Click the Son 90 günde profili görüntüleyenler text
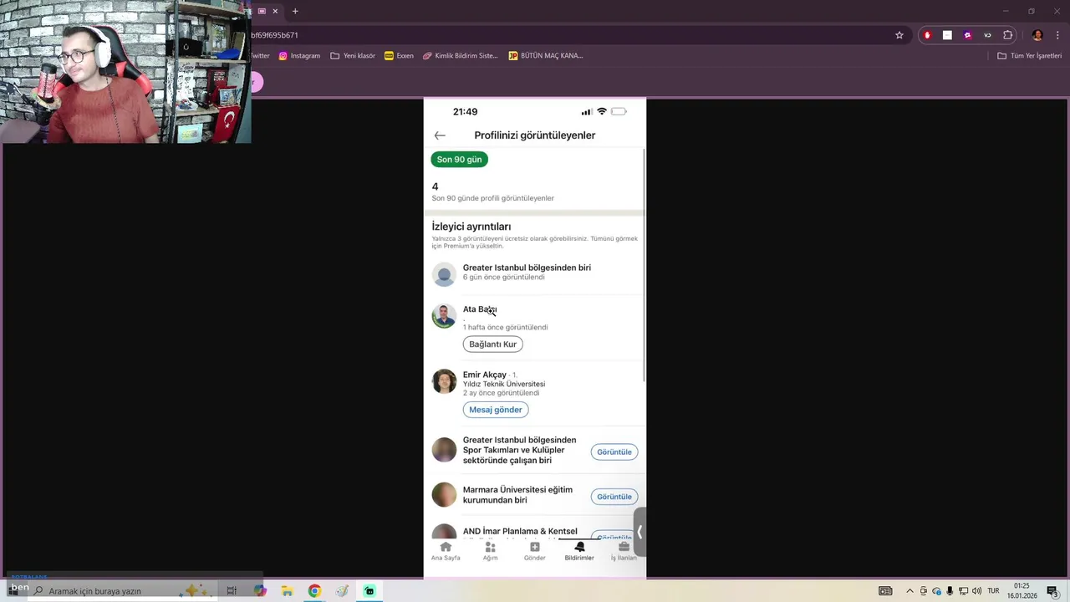Viewport: 1070px width, 602px height. 492,198
